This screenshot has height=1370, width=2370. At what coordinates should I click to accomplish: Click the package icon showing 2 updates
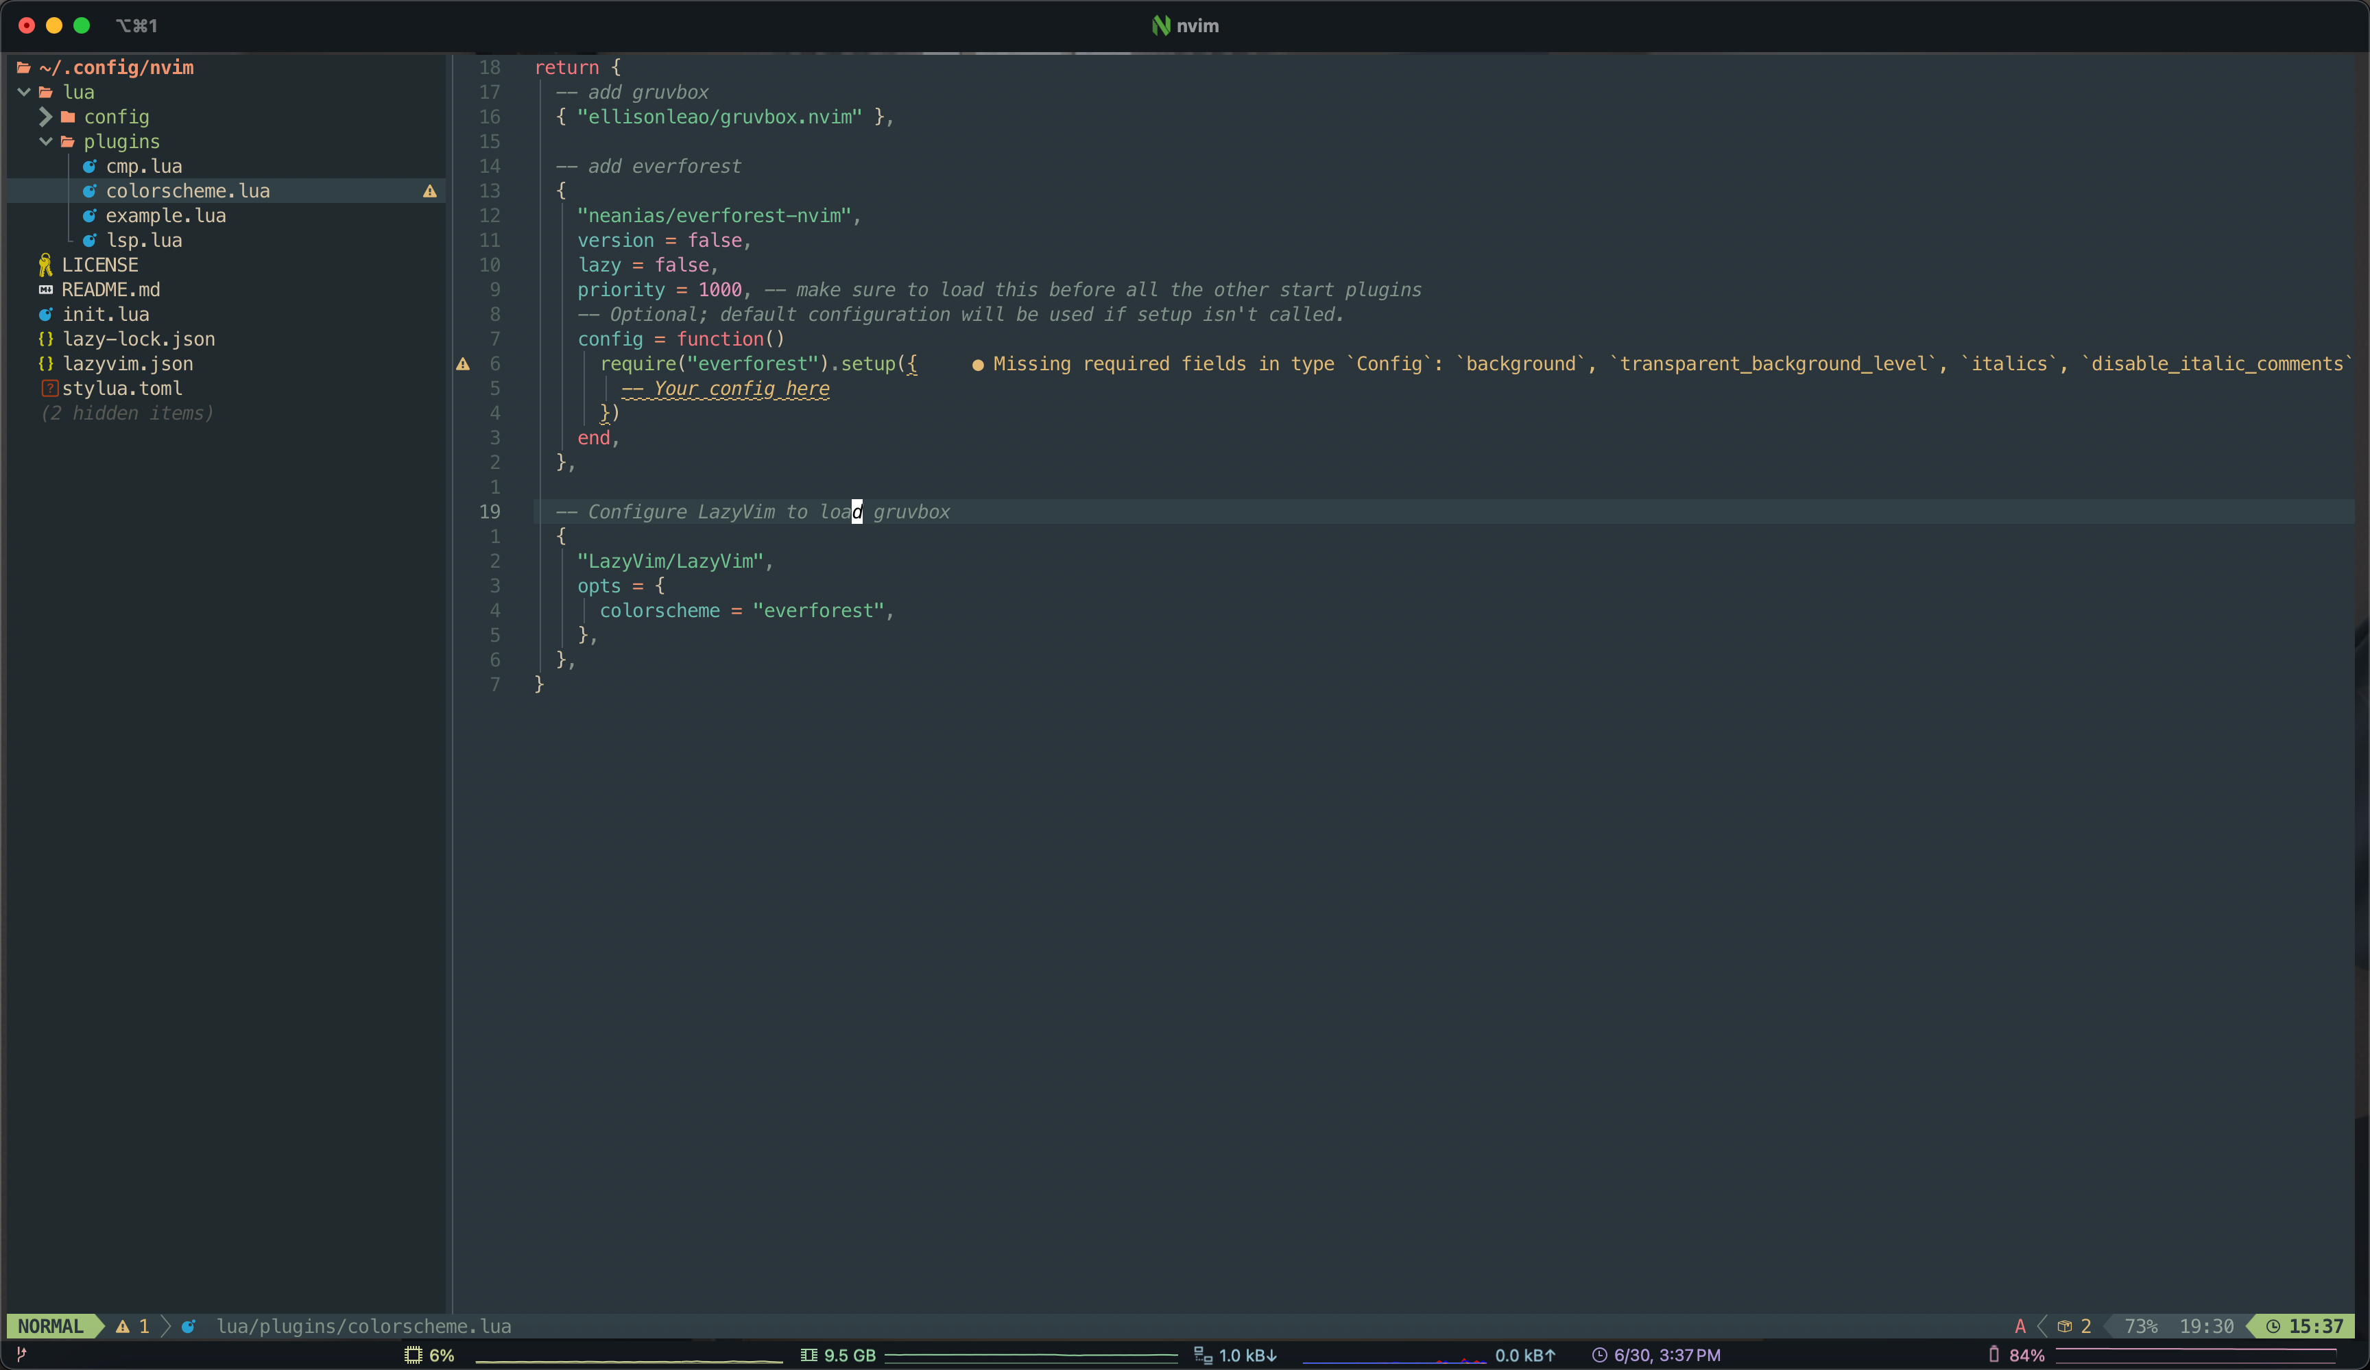(2064, 1326)
